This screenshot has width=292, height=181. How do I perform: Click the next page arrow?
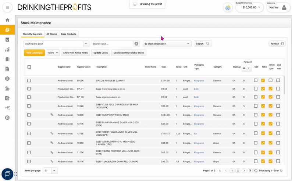point(244,171)
